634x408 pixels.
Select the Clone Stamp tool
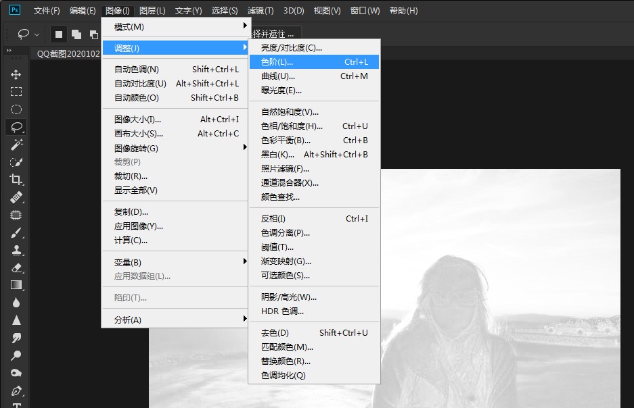click(x=16, y=250)
